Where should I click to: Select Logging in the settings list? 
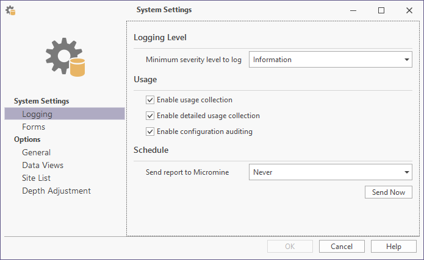(65, 114)
